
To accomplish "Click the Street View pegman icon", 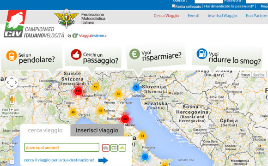I will 12,100.
